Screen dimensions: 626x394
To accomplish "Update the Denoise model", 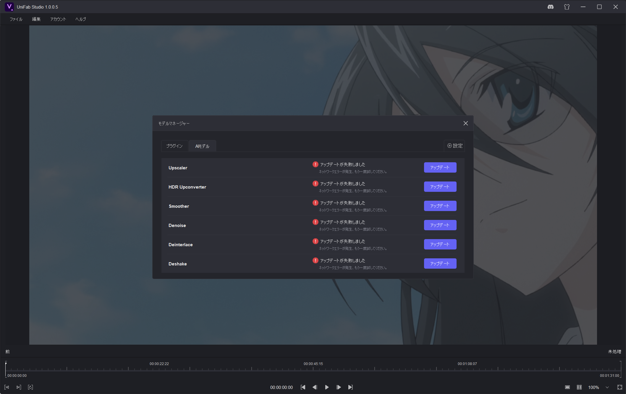I will (440, 225).
